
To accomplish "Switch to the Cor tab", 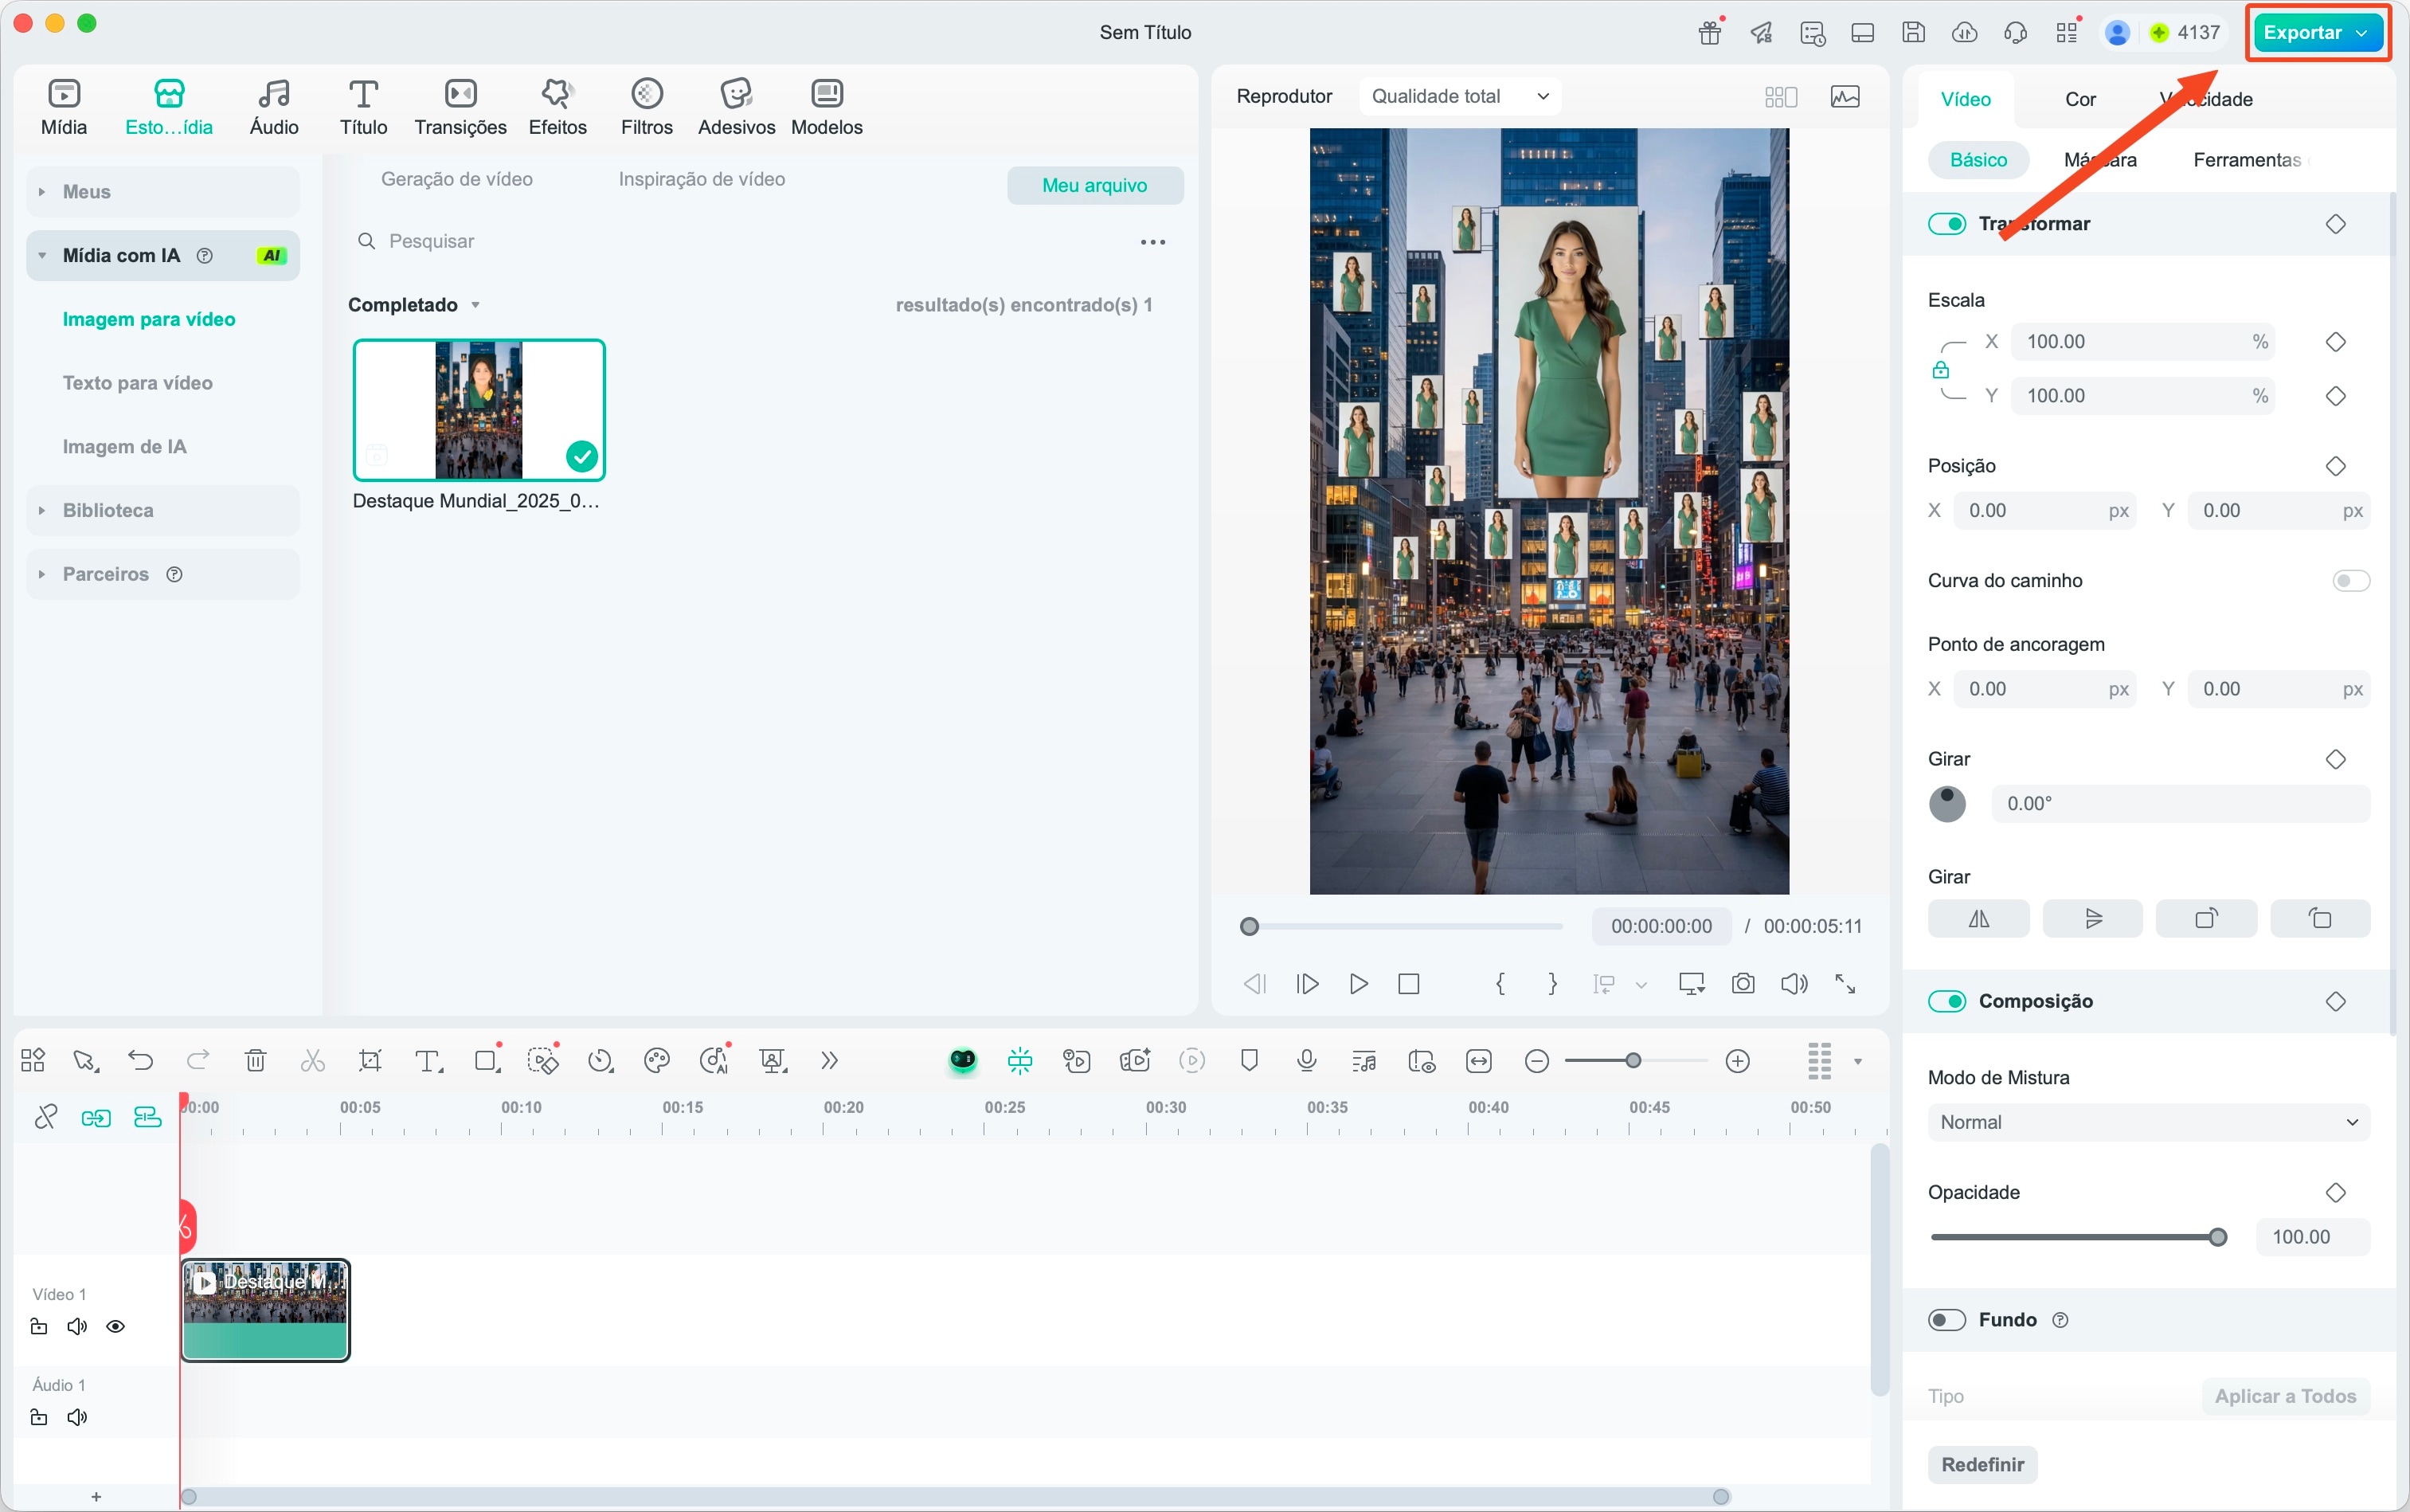I will (x=2081, y=98).
